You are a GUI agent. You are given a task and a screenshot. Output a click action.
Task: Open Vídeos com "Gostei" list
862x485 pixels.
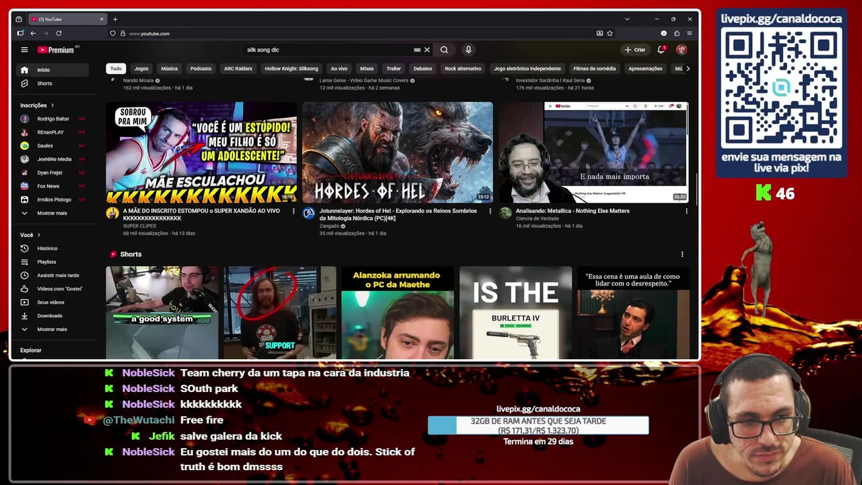(53, 289)
